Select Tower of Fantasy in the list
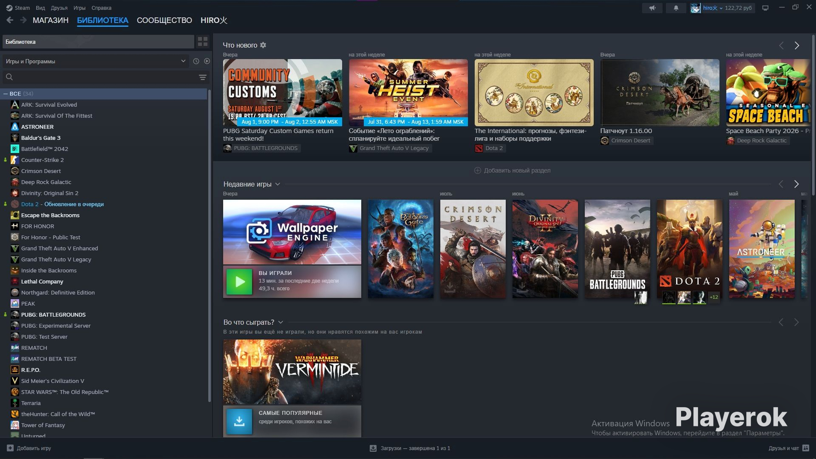 [43, 425]
